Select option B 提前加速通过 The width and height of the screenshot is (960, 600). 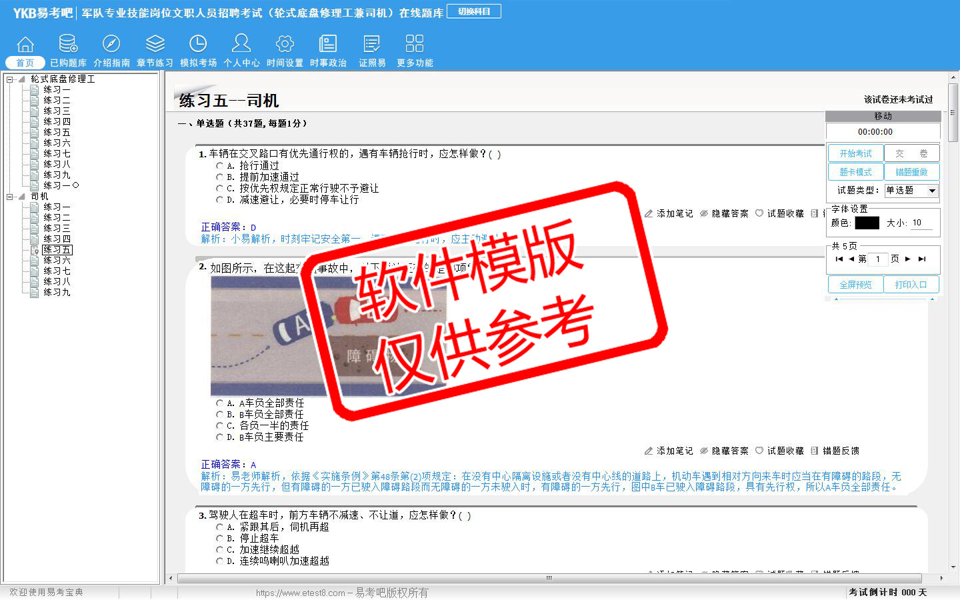point(219,177)
